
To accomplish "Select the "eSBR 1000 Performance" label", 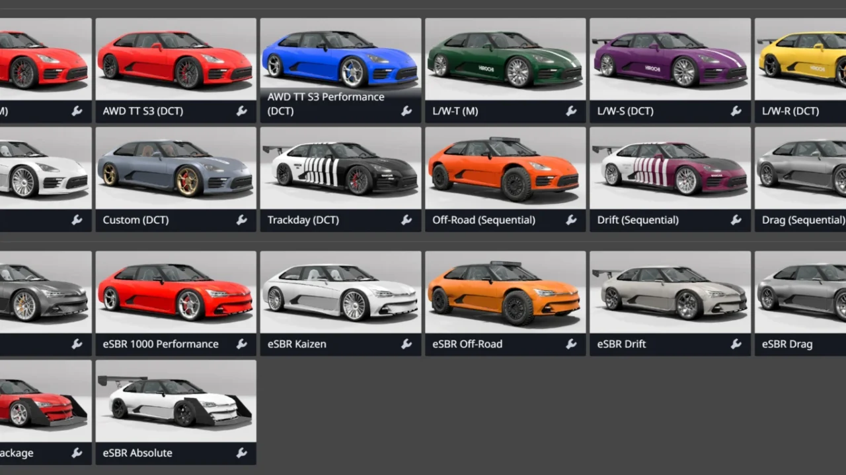I will coord(161,344).
